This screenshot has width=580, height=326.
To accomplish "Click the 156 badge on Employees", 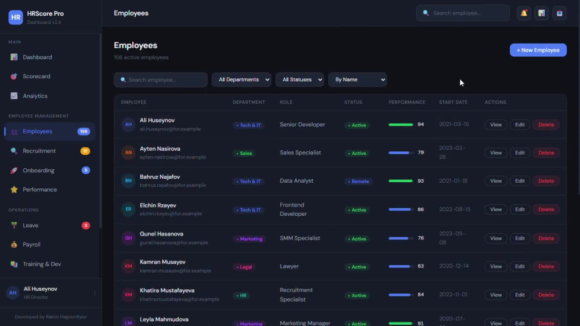I will 84,131.
